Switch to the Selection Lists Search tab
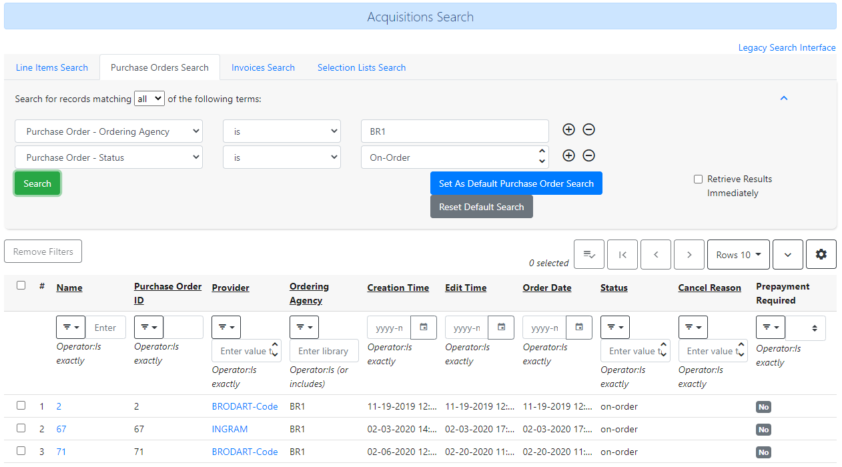This screenshot has width=842, height=467. pos(361,67)
